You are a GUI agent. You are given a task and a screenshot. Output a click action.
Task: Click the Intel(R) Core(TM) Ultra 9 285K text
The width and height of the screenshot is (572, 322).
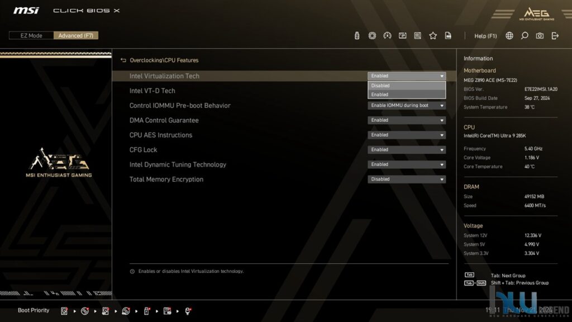click(495, 136)
